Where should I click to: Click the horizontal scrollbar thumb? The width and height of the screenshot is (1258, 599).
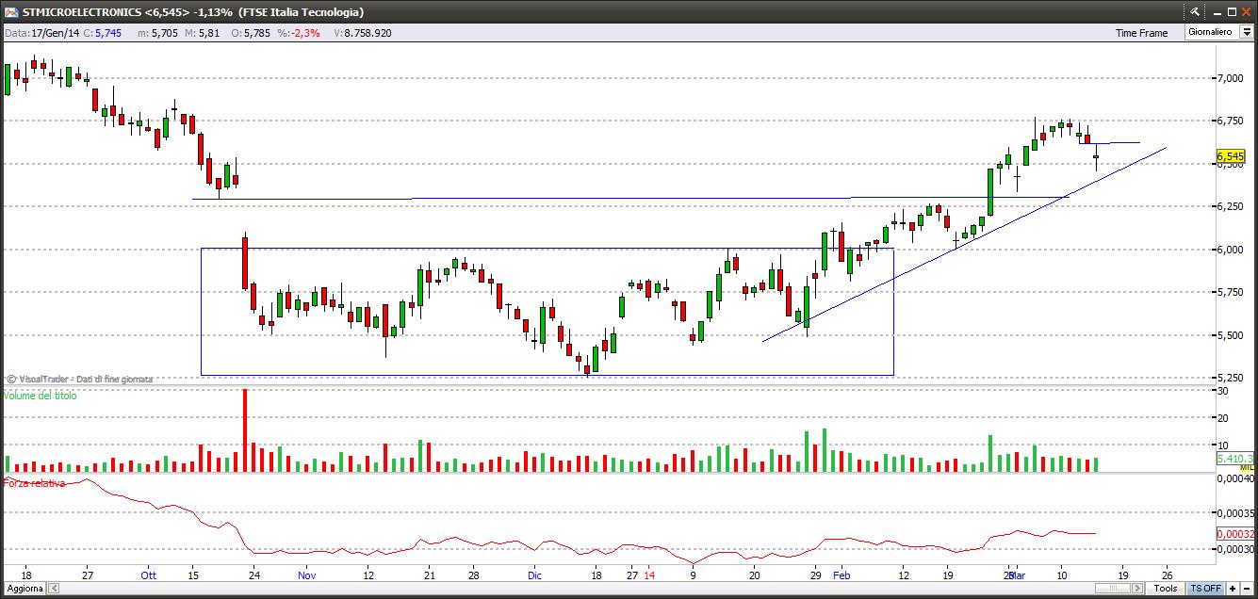(x=1115, y=589)
